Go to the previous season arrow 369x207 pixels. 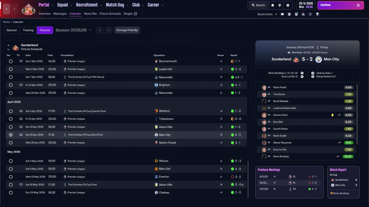(x=100, y=30)
